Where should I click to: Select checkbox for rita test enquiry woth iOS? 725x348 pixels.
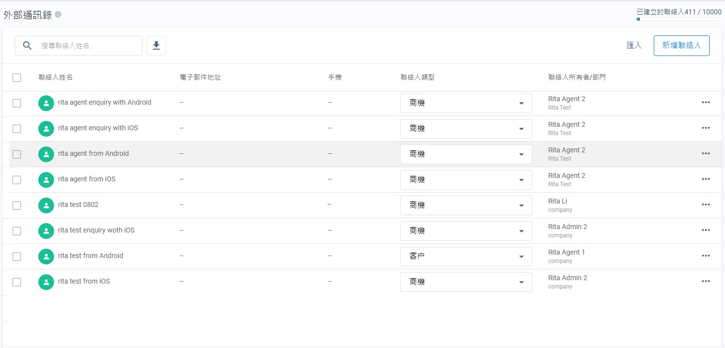(x=17, y=231)
